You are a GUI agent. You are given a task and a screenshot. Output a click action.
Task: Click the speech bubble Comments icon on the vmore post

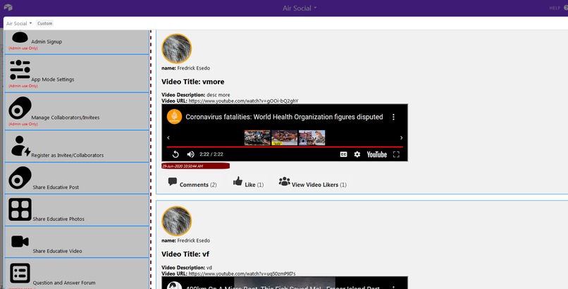click(x=173, y=181)
